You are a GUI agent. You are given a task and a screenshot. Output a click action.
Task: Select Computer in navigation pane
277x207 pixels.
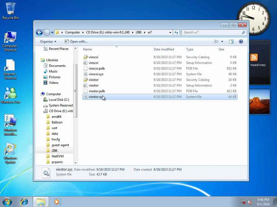[x=51, y=94]
